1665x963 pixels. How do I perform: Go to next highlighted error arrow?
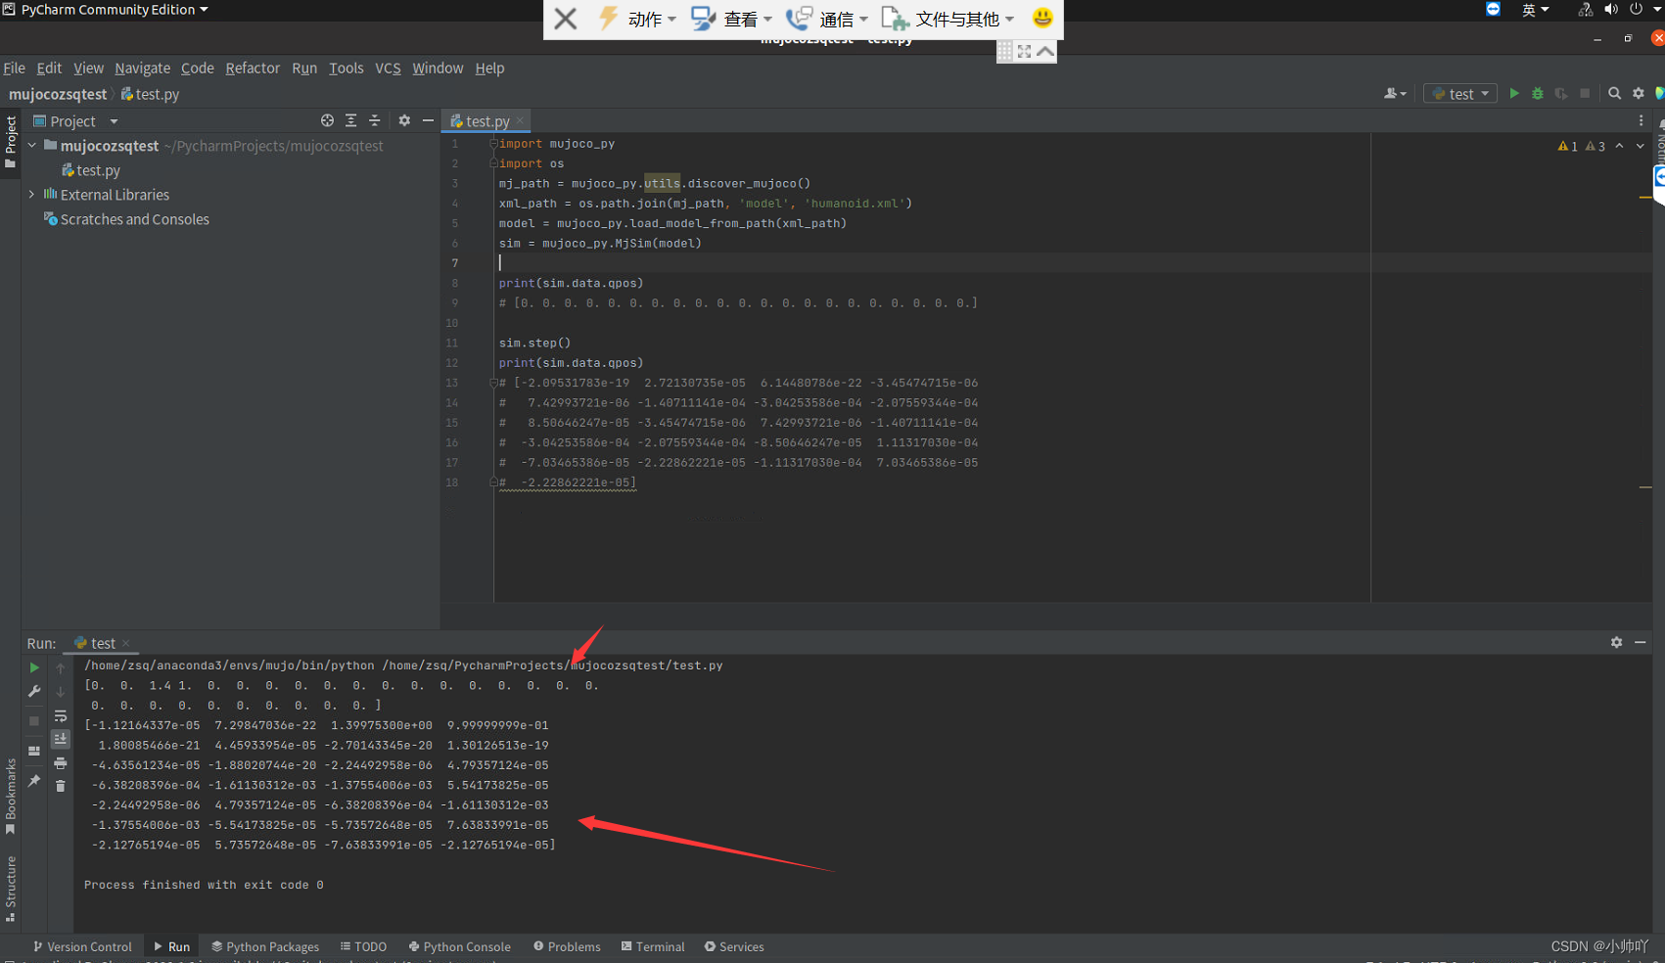(x=1641, y=146)
